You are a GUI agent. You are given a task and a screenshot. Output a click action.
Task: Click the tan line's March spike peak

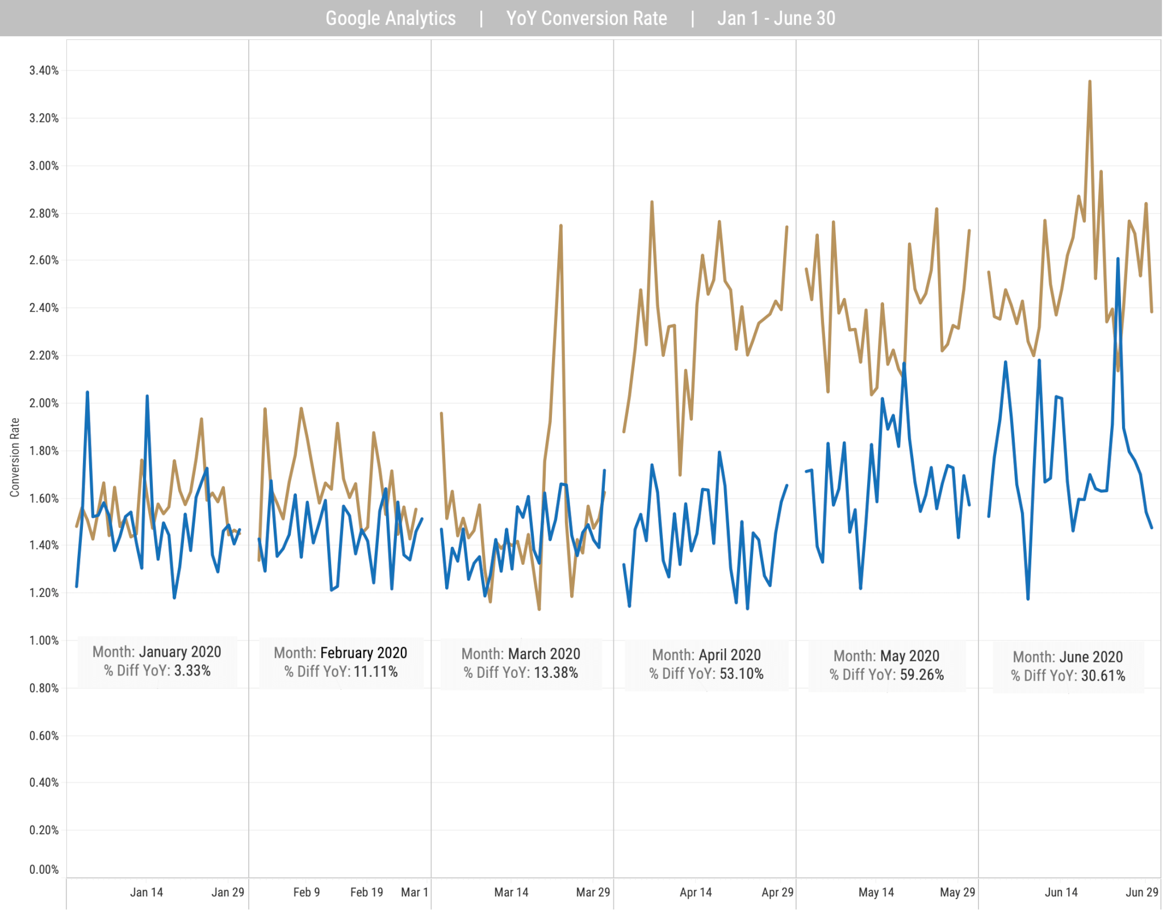pos(560,226)
